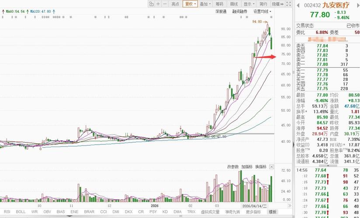The image size is (360, 218).
Task: Click the 买五 77.75 order row
Action: 327,89
